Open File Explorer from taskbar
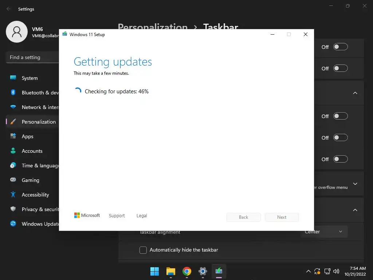The image size is (373, 280). coord(171,271)
